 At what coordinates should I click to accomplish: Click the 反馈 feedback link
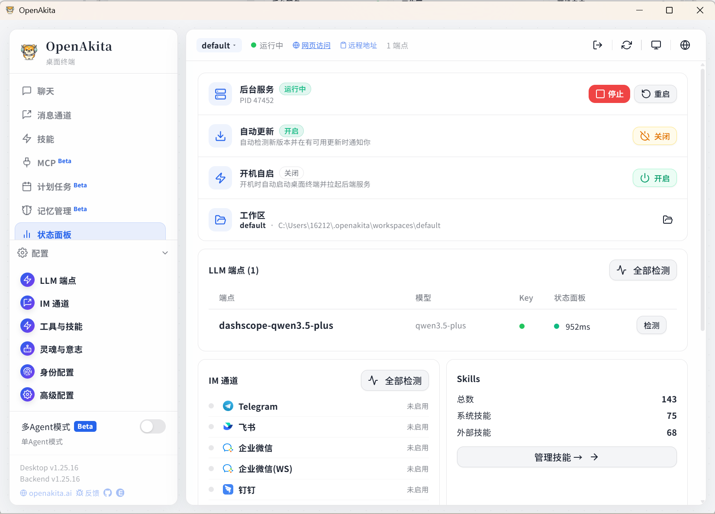88,493
